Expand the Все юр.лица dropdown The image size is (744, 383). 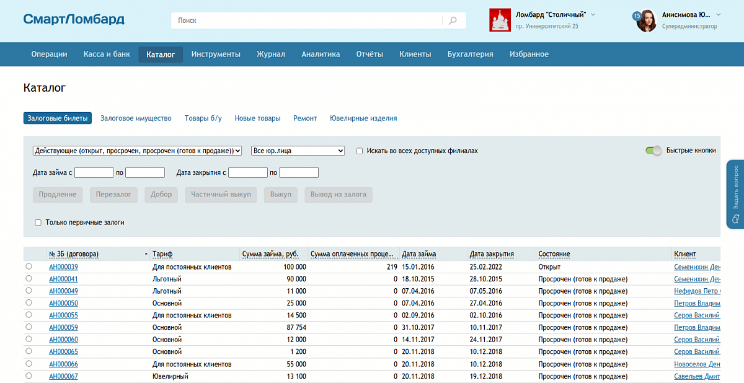(x=298, y=151)
